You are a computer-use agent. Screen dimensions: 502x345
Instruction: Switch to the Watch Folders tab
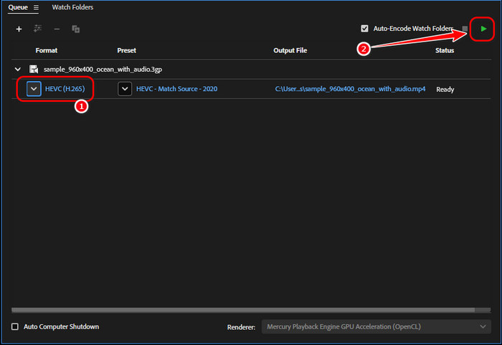pyautogui.click(x=72, y=7)
